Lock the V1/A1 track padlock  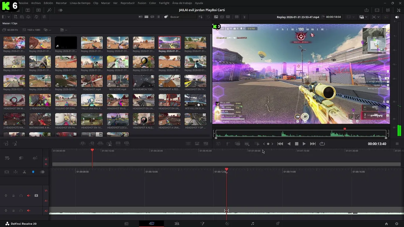pos(13,195)
